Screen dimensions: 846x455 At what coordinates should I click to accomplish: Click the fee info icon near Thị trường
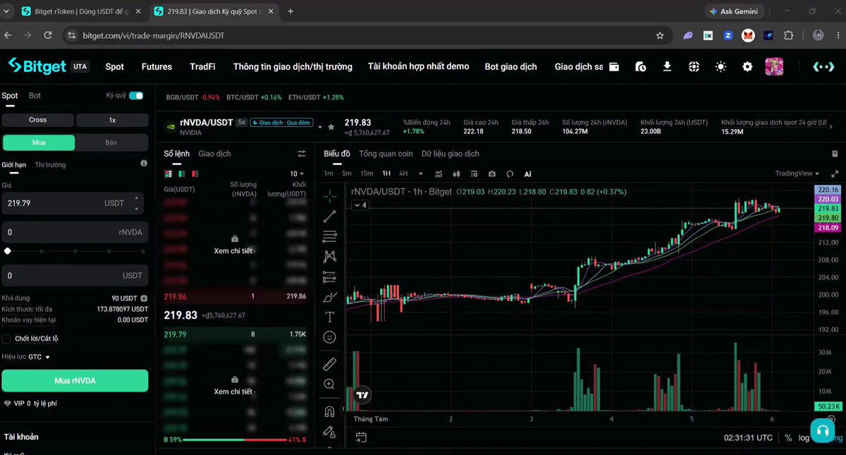click(x=144, y=164)
